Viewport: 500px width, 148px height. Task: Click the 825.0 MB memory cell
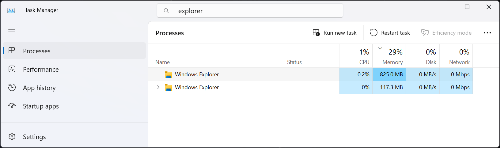coord(389,74)
